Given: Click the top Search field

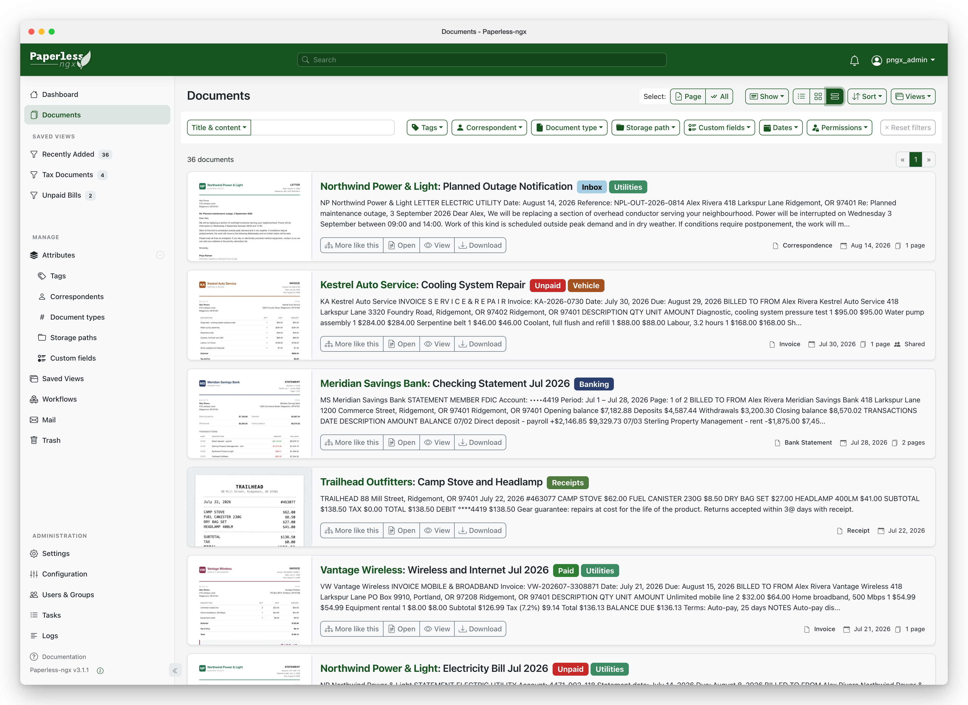Looking at the screenshot, I should 482,60.
